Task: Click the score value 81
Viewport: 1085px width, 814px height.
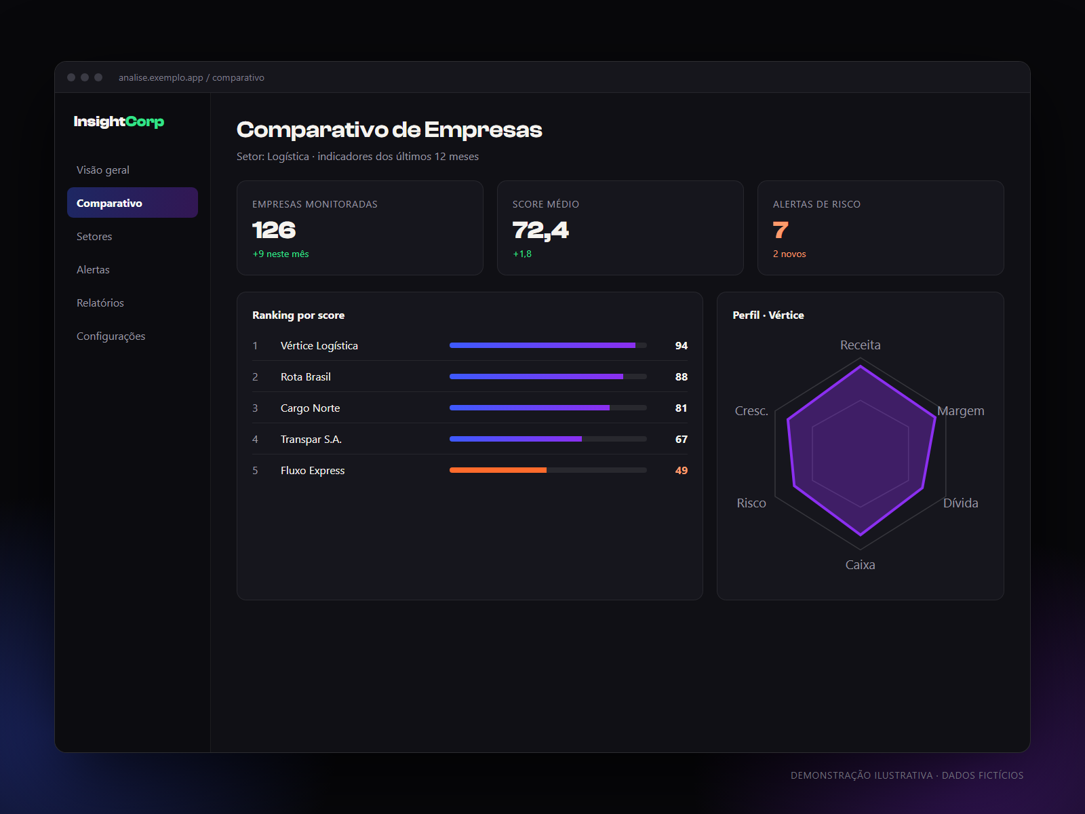Action: click(x=682, y=408)
